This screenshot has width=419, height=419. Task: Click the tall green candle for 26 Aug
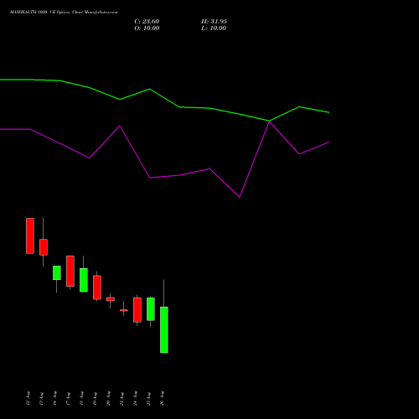(164, 330)
